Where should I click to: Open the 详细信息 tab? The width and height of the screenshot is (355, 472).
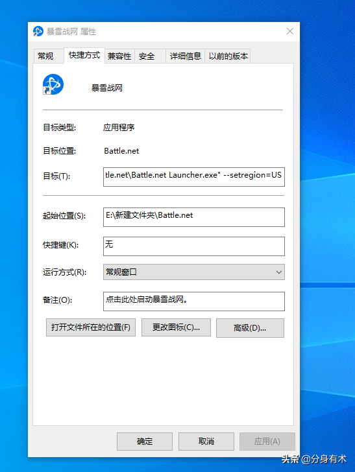185,56
